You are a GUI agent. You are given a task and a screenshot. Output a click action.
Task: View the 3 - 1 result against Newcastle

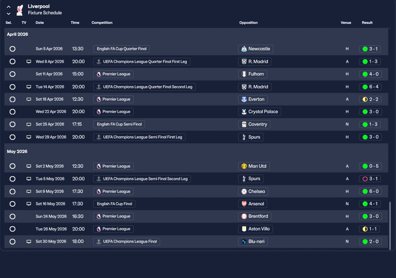[x=370, y=49]
